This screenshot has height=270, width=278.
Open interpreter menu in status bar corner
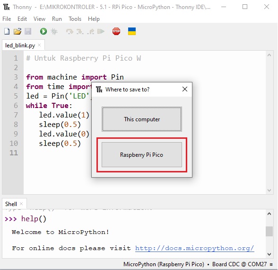pos(271,264)
